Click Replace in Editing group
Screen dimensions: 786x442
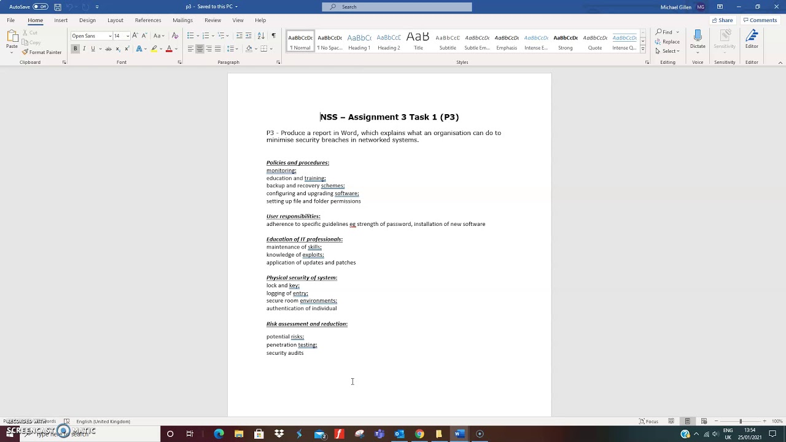pos(667,42)
